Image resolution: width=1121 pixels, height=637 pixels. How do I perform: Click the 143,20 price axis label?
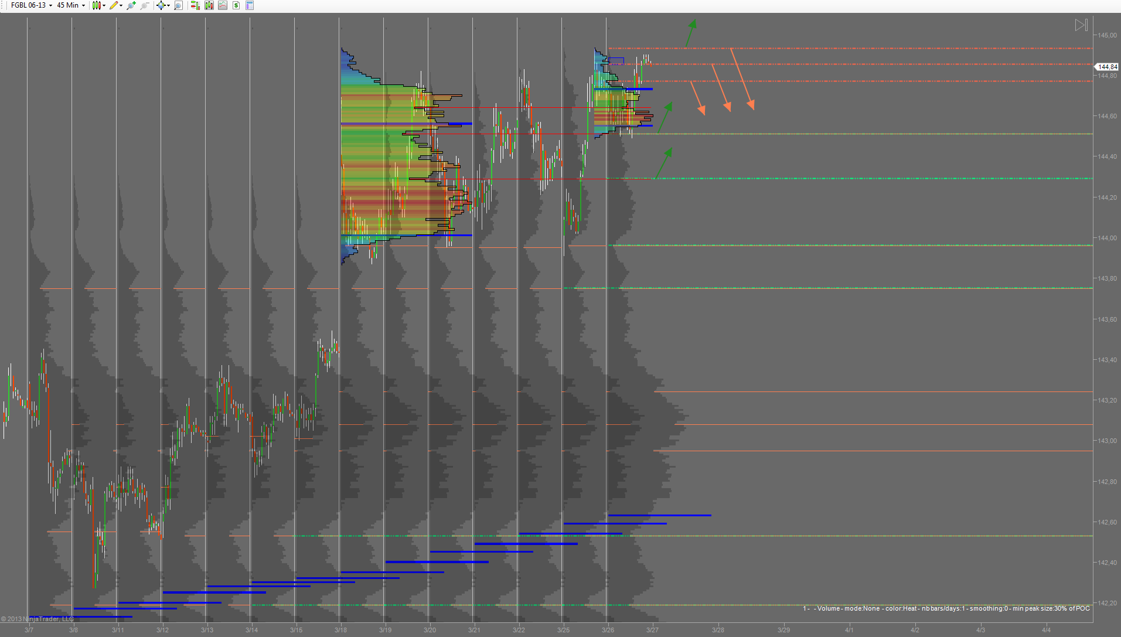[1107, 400]
